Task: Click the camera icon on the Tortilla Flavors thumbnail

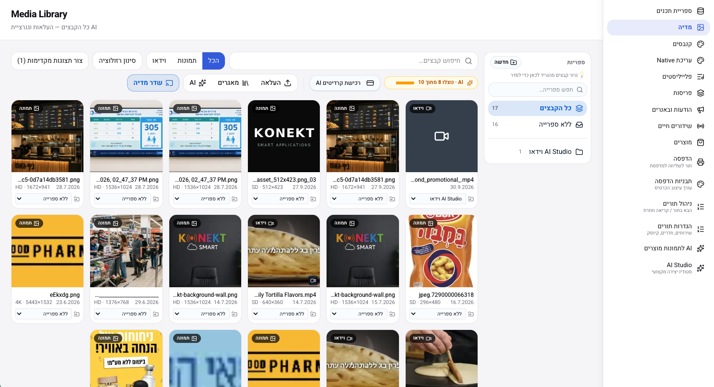Action: 313,280
